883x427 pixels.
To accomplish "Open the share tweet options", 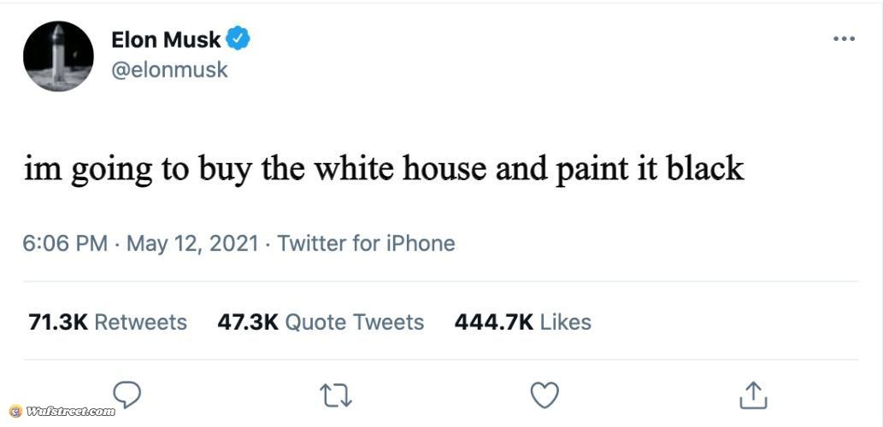I will [753, 395].
